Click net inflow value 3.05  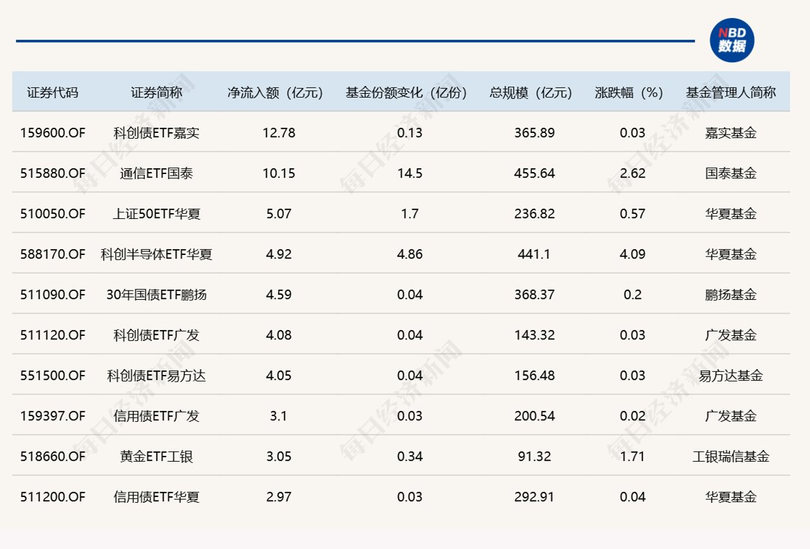pos(279,456)
